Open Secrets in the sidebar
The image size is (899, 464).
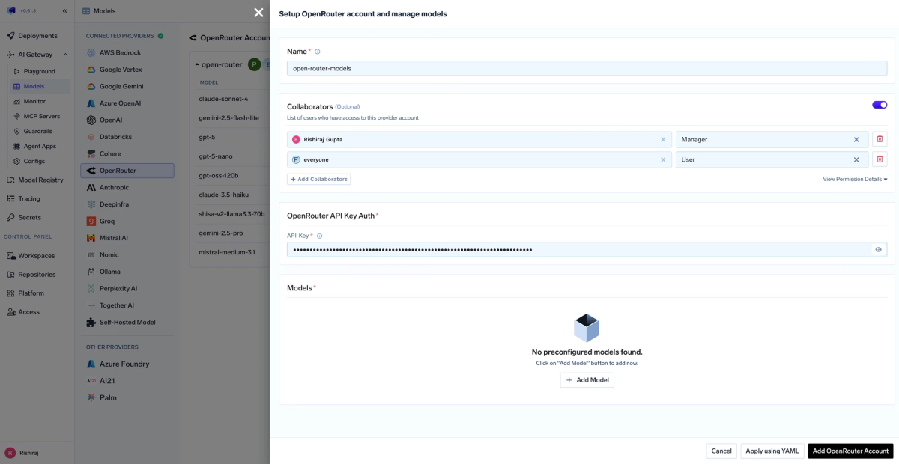[29, 217]
